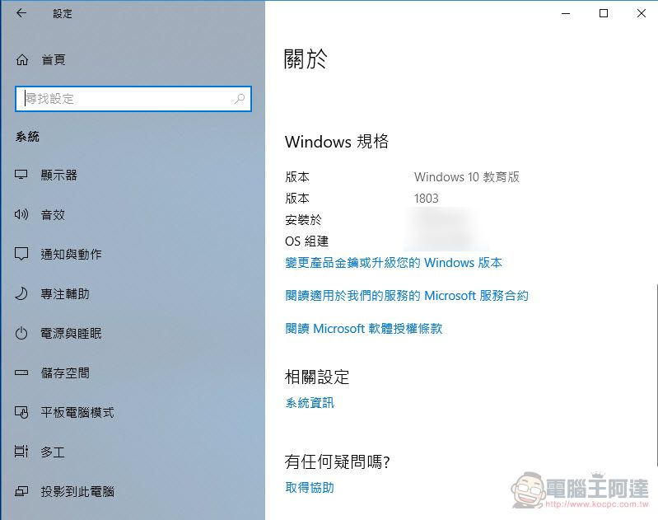Viewport: 658px width, 520px height.
Task: Click the right-edge vertical scrollbar
Action: point(656,376)
